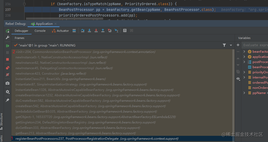The height and width of the screenshot is (142, 268).
Task: Resume program with green play icon
Action: tap(7, 46)
